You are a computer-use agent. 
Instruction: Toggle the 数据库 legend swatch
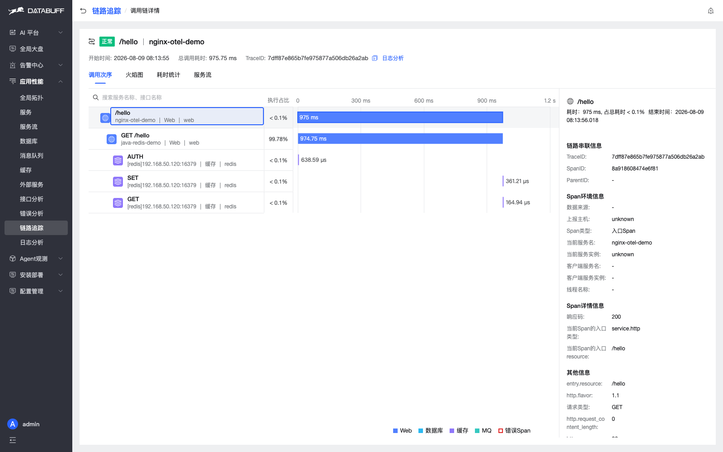[421, 431]
